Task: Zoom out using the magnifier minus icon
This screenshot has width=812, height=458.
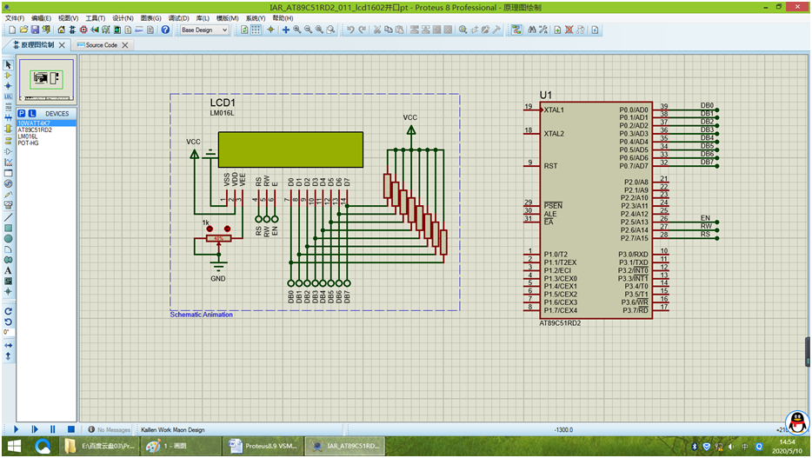Action: [308, 30]
